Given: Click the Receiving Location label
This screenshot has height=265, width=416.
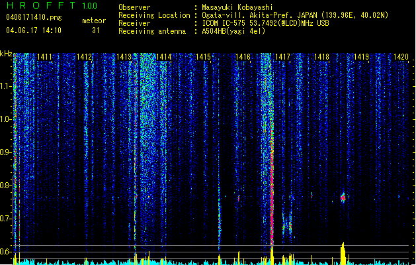Looking at the screenshot, I should [x=154, y=15].
